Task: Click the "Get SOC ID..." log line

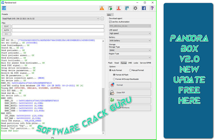Action: tap(48, 40)
